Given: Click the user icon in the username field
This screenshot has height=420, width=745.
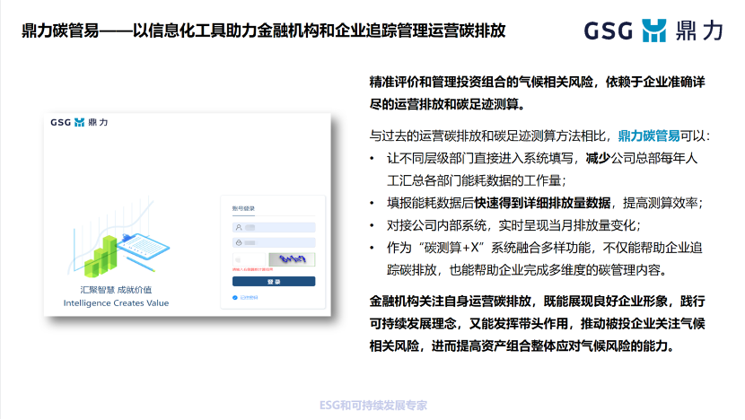Looking at the screenshot, I should pyautogui.click(x=239, y=228).
